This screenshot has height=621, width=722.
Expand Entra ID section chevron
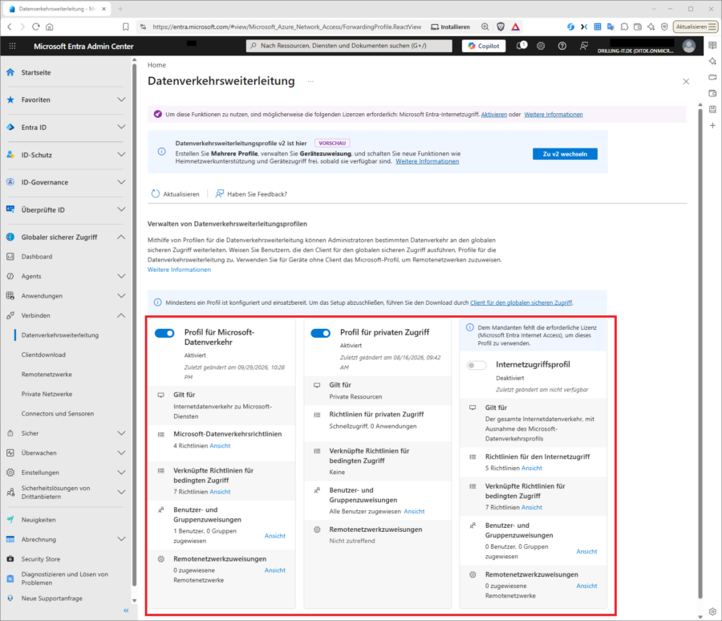121,127
